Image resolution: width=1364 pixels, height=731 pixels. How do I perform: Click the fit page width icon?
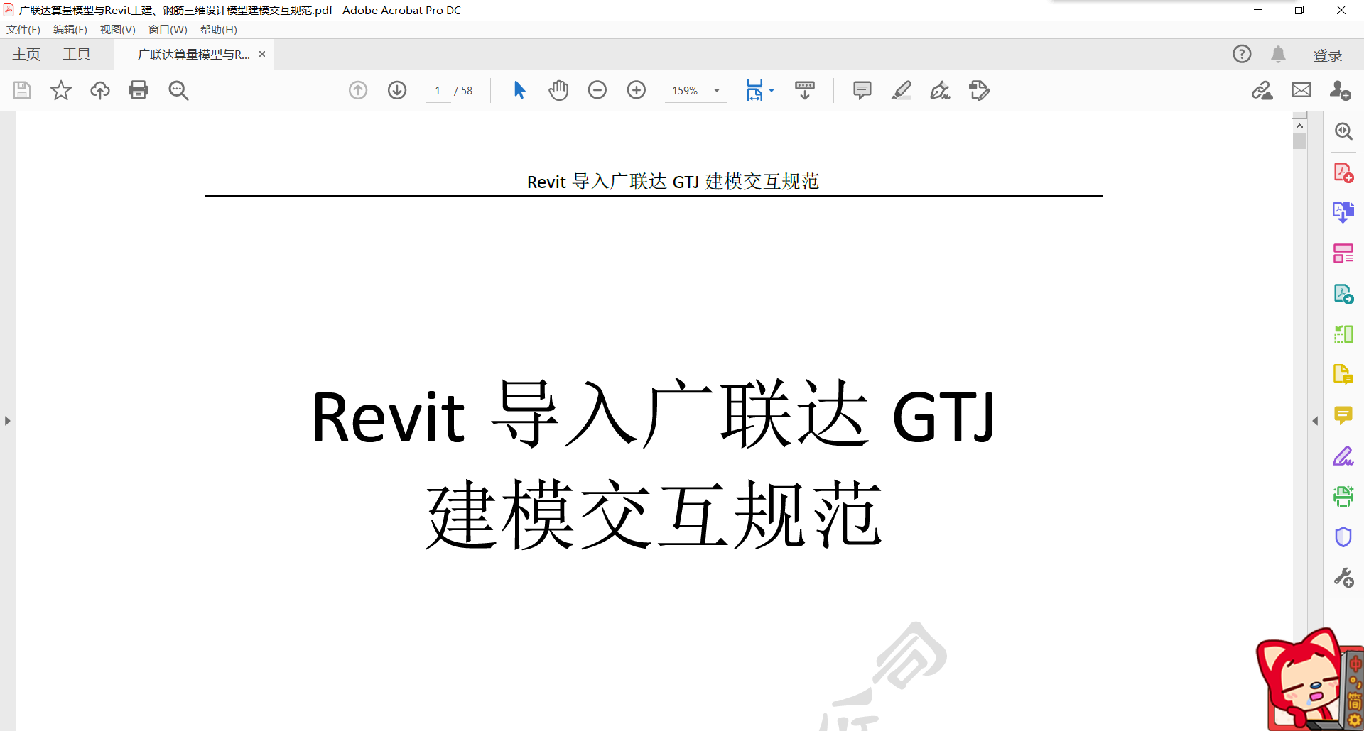click(x=754, y=90)
